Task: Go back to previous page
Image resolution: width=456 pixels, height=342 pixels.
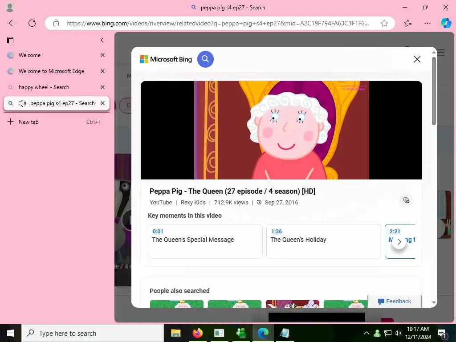Action: (x=12, y=23)
